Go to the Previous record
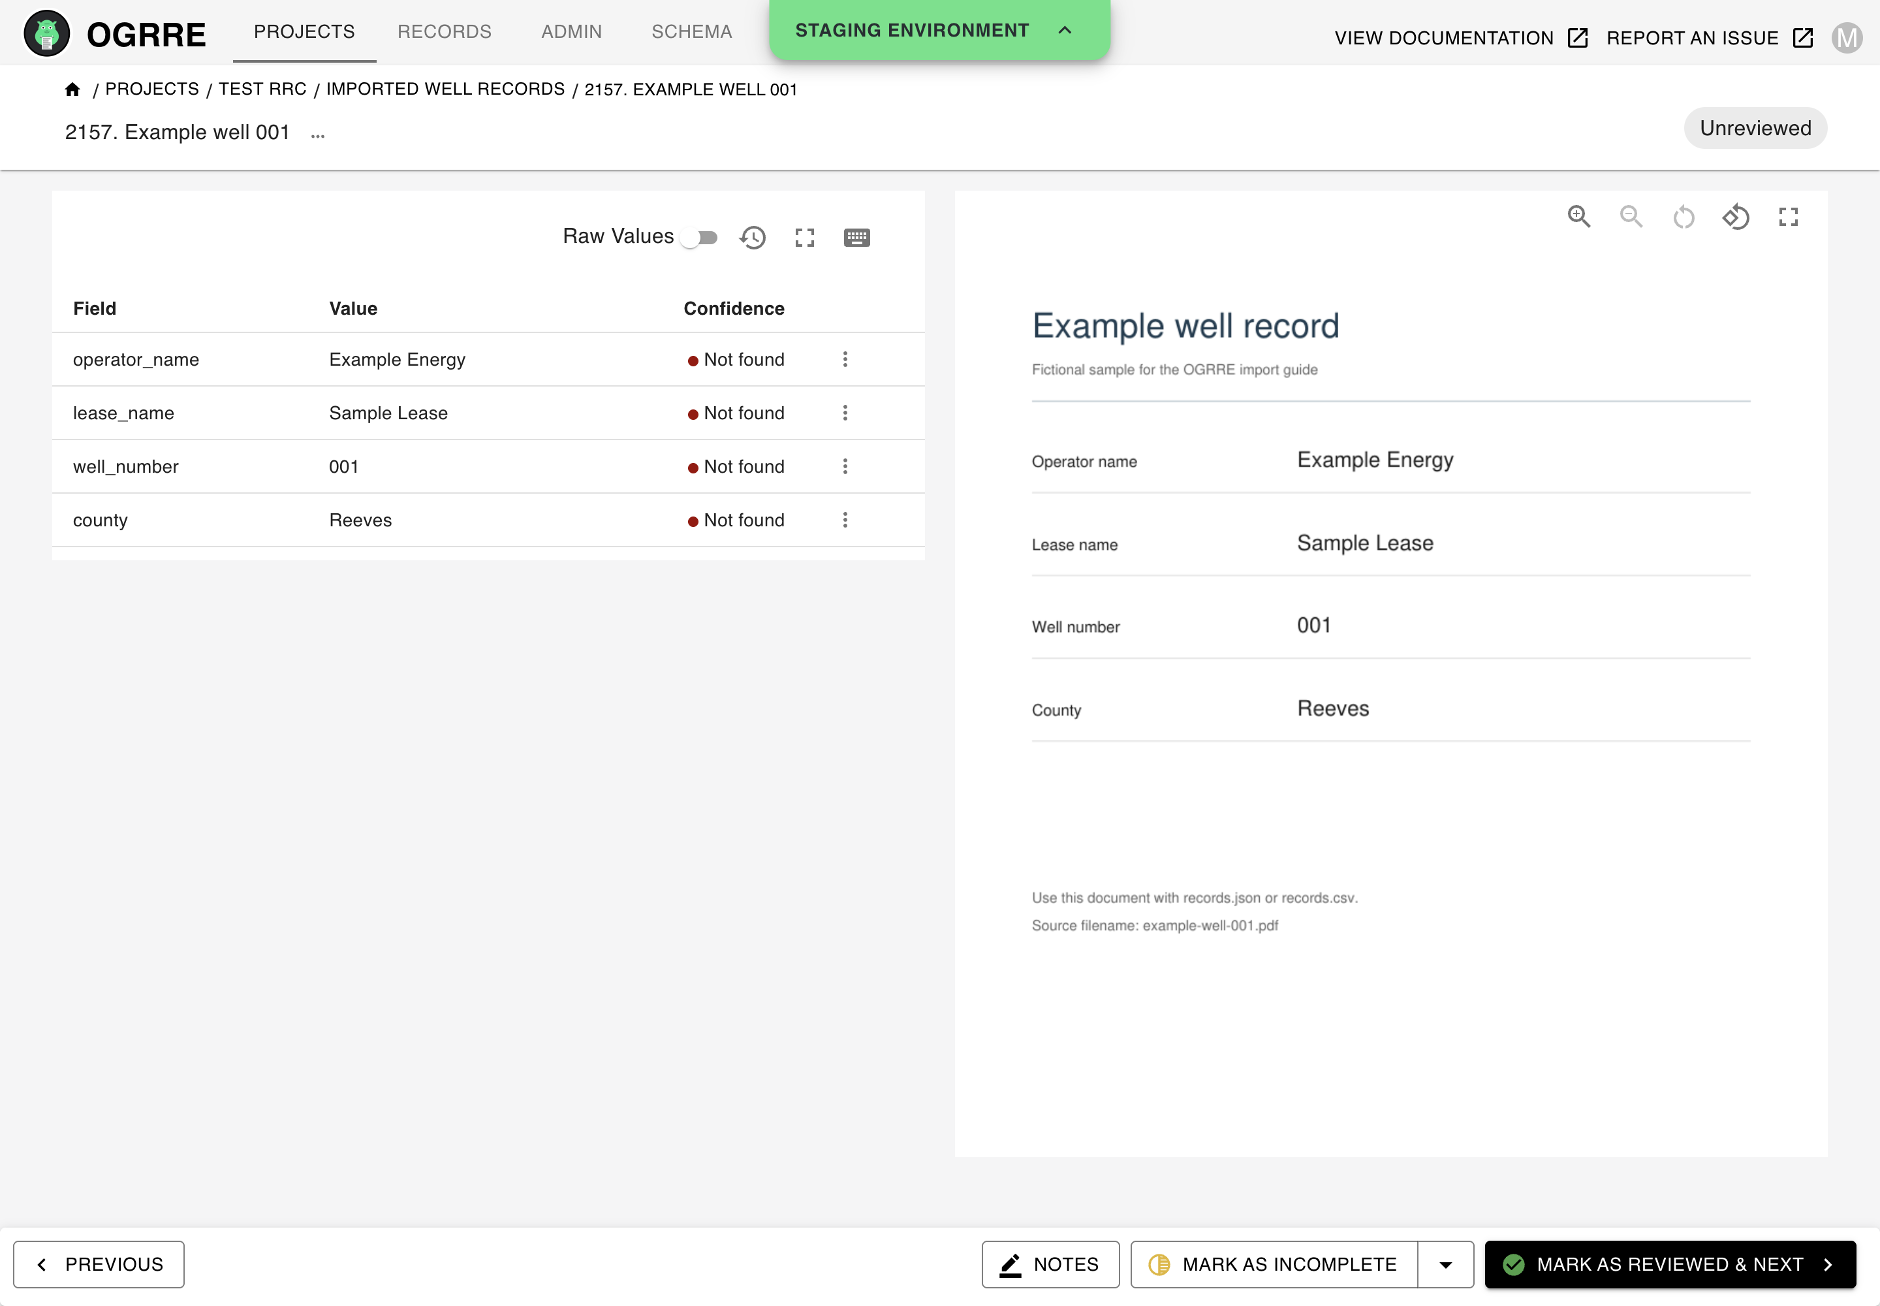Image resolution: width=1880 pixels, height=1306 pixels. 99,1264
